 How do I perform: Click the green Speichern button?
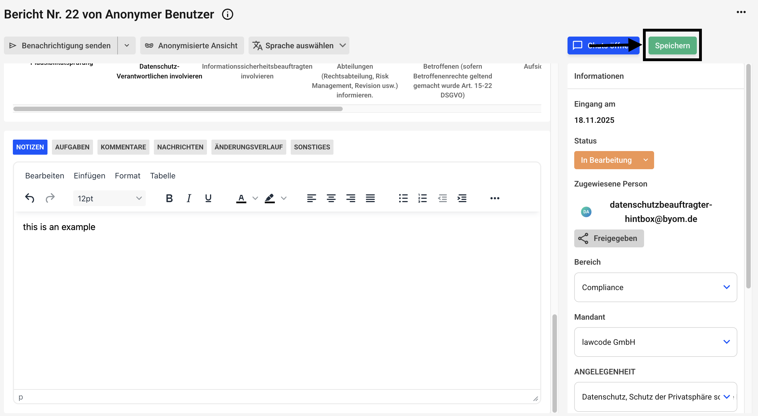pyautogui.click(x=672, y=45)
